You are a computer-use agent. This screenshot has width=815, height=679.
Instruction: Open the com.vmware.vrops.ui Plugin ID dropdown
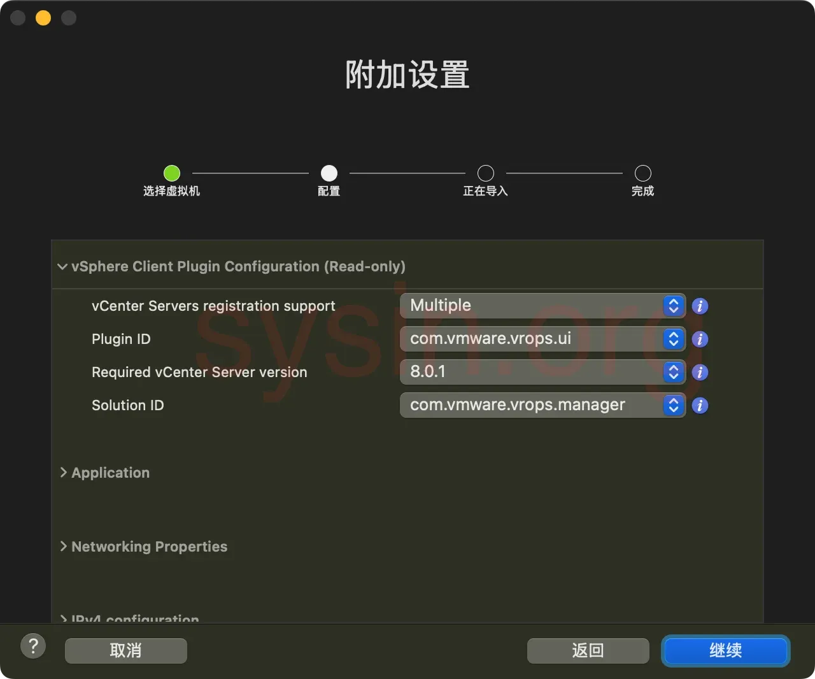[x=542, y=339]
